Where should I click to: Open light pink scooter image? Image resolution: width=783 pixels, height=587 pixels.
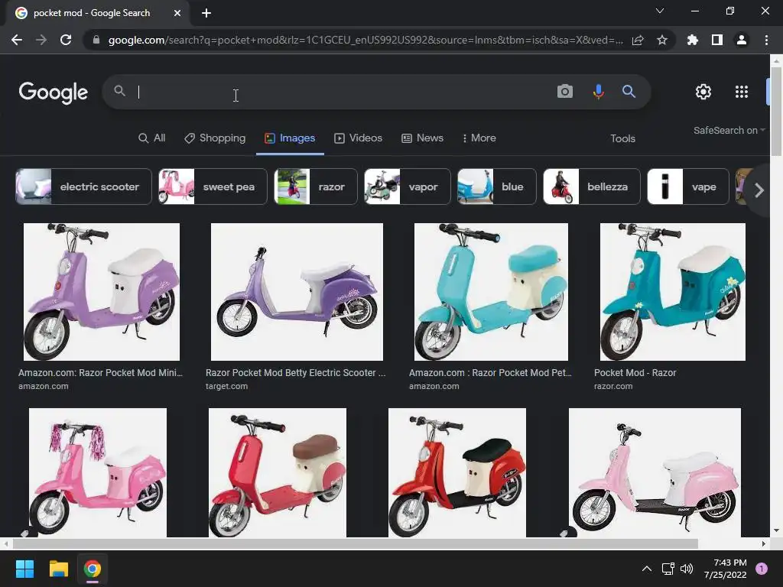point(655,472)
